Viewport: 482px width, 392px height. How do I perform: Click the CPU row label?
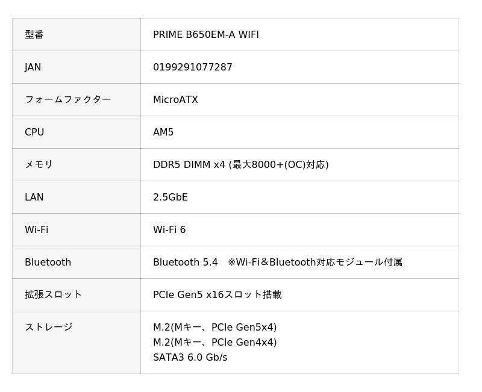34,132
